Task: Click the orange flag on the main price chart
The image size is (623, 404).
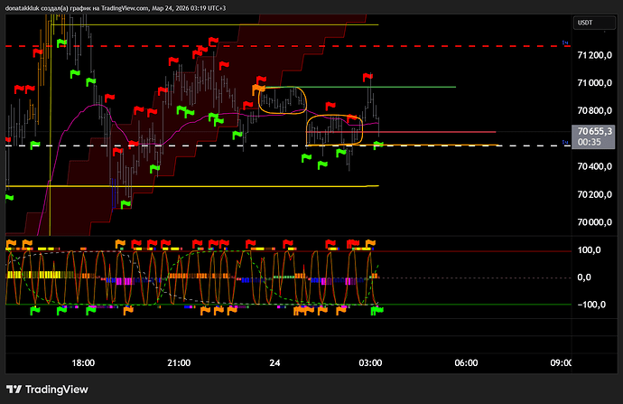Action: click(259, 89)
